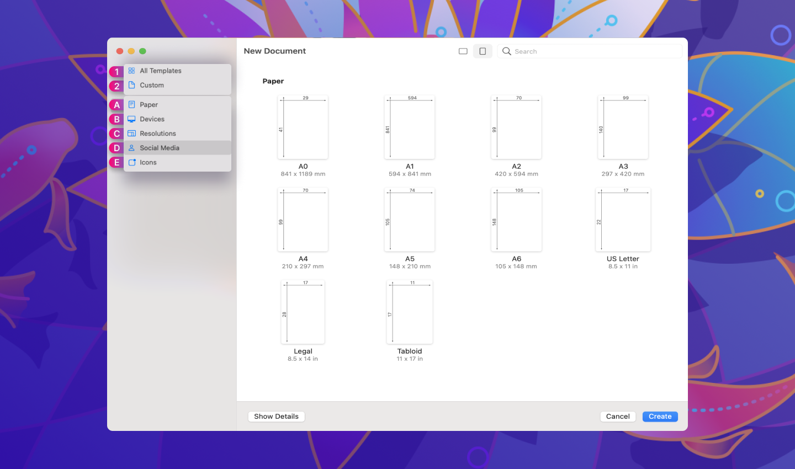Select the Icons category
Viewport: 795px width, 469px height.
click(177, 162)
